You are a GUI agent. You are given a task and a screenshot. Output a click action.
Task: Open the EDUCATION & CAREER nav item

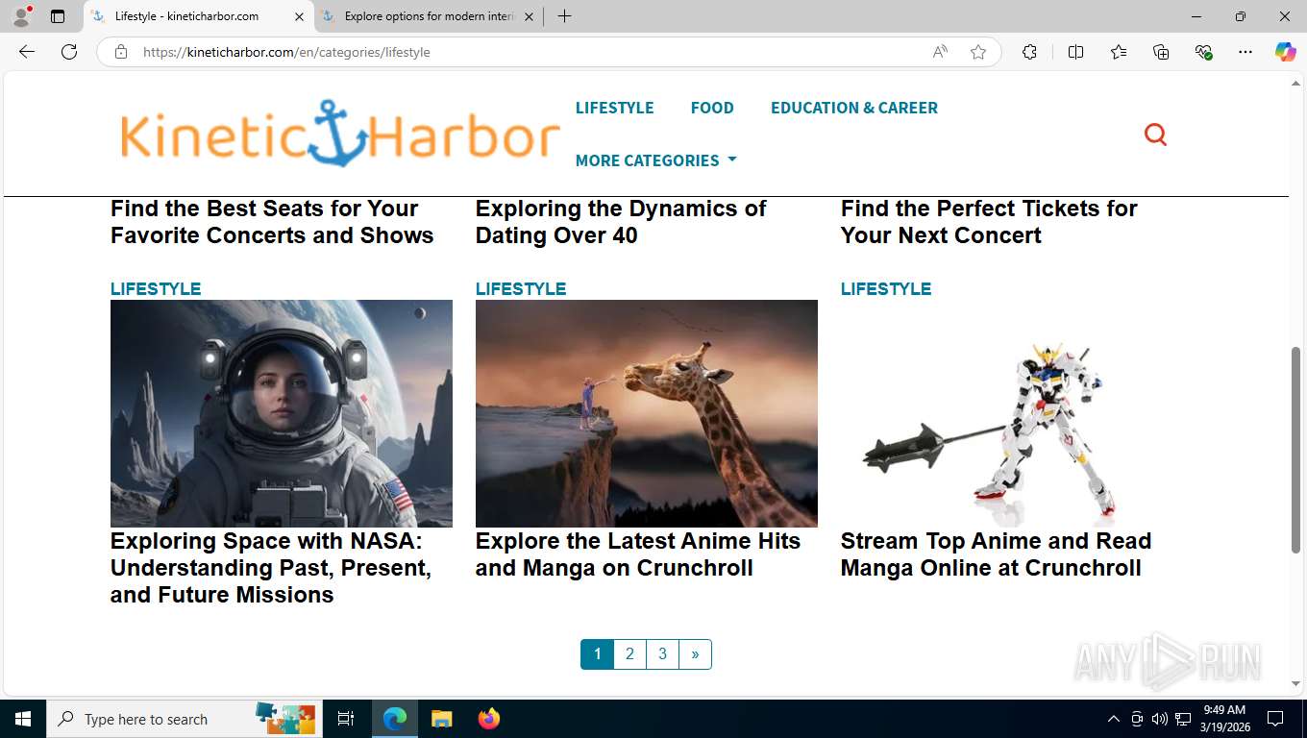pyautogui.click(x=854, y=108)
